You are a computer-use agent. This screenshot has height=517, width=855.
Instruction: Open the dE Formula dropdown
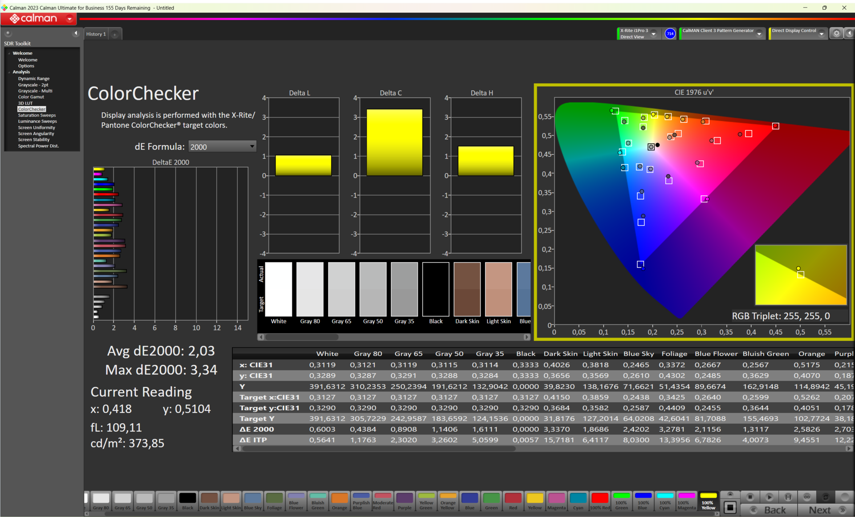coord(222,147)
